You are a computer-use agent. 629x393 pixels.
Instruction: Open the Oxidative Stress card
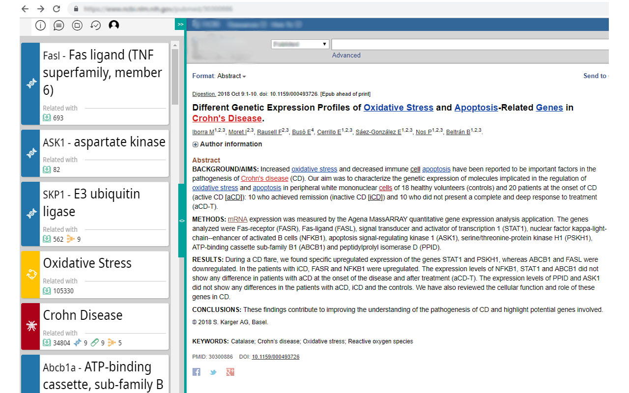(95, 275)
